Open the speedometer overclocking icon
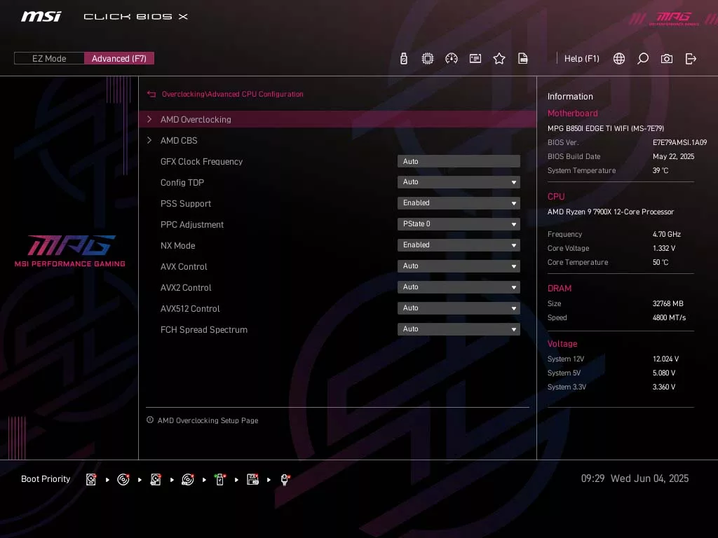 [x=451, y=59]
